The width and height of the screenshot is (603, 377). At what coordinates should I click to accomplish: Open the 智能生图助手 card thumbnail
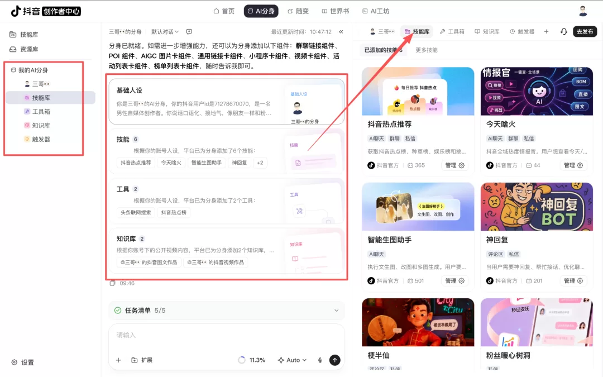click(x=418, y=207)
